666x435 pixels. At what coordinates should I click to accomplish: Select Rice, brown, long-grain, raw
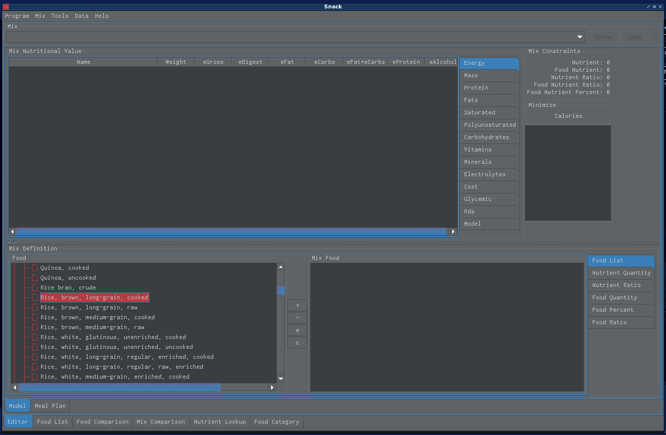89,307
